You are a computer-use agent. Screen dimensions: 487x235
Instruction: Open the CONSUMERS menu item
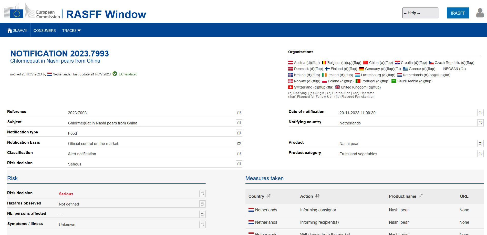(45, 31)
